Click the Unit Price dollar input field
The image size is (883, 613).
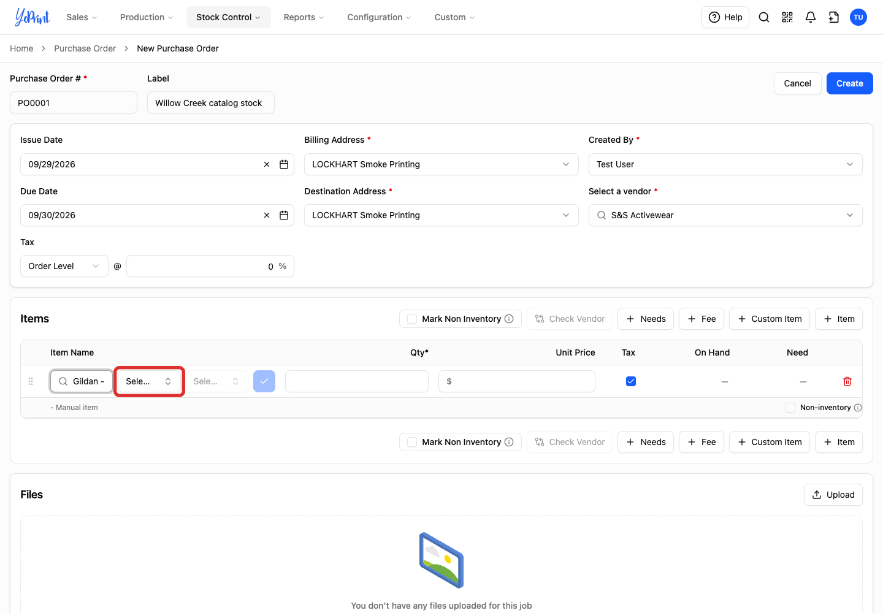517,381
